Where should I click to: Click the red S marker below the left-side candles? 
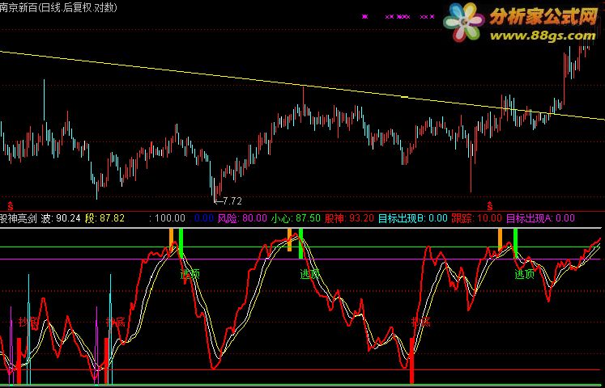10,205
